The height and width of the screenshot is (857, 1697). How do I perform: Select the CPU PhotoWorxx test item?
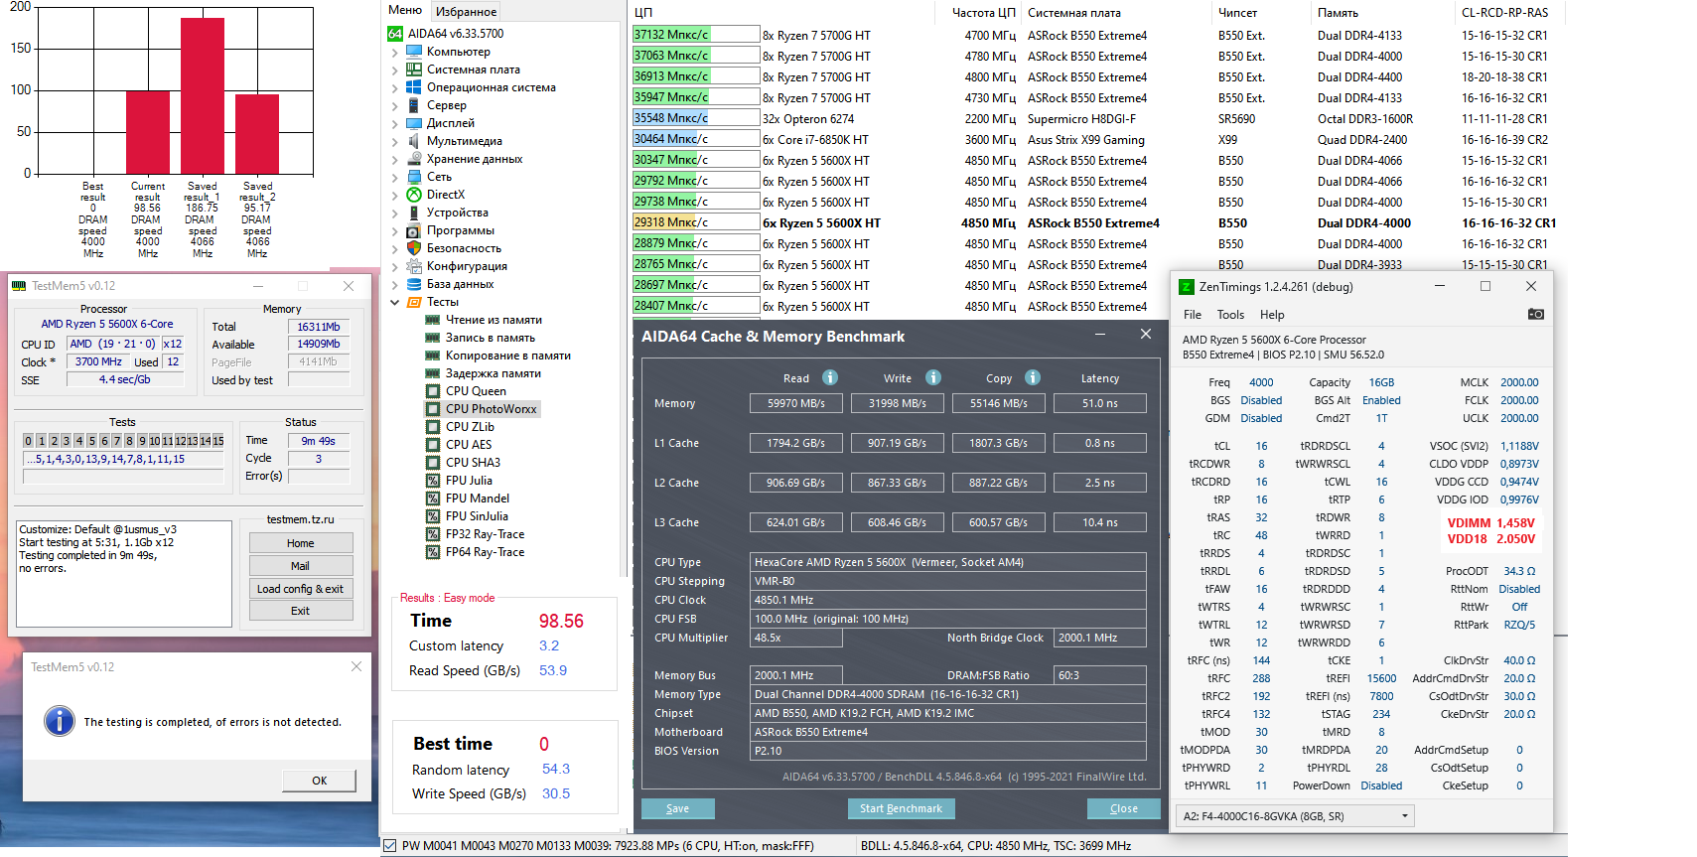point(491,409)
